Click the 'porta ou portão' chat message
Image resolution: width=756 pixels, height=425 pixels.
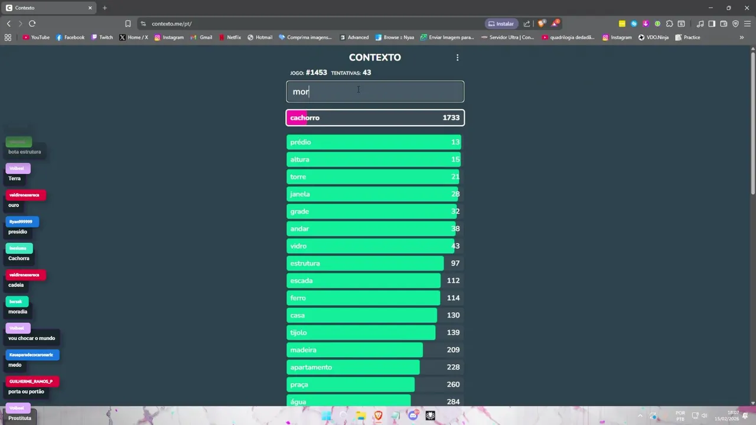tap(26, 391)
